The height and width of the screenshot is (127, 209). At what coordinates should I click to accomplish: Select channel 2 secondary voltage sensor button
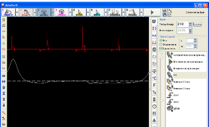click(26, 12)
